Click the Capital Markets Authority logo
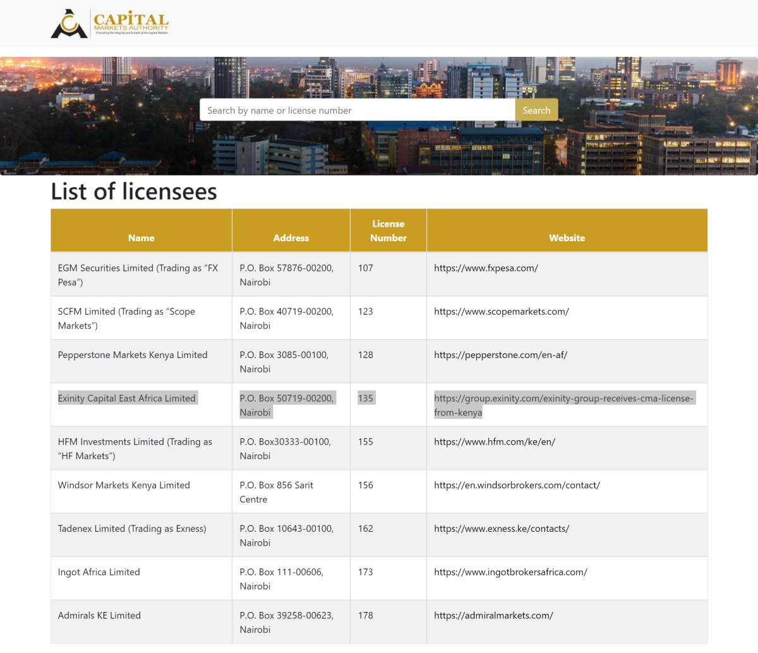This screenshot has height=653, width=758. click(x=109, y=23)
